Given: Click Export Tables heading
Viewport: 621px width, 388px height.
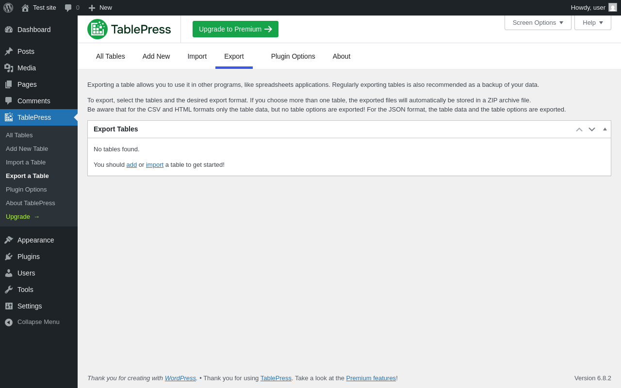Looking at the screenshot, I should [116, 129].
